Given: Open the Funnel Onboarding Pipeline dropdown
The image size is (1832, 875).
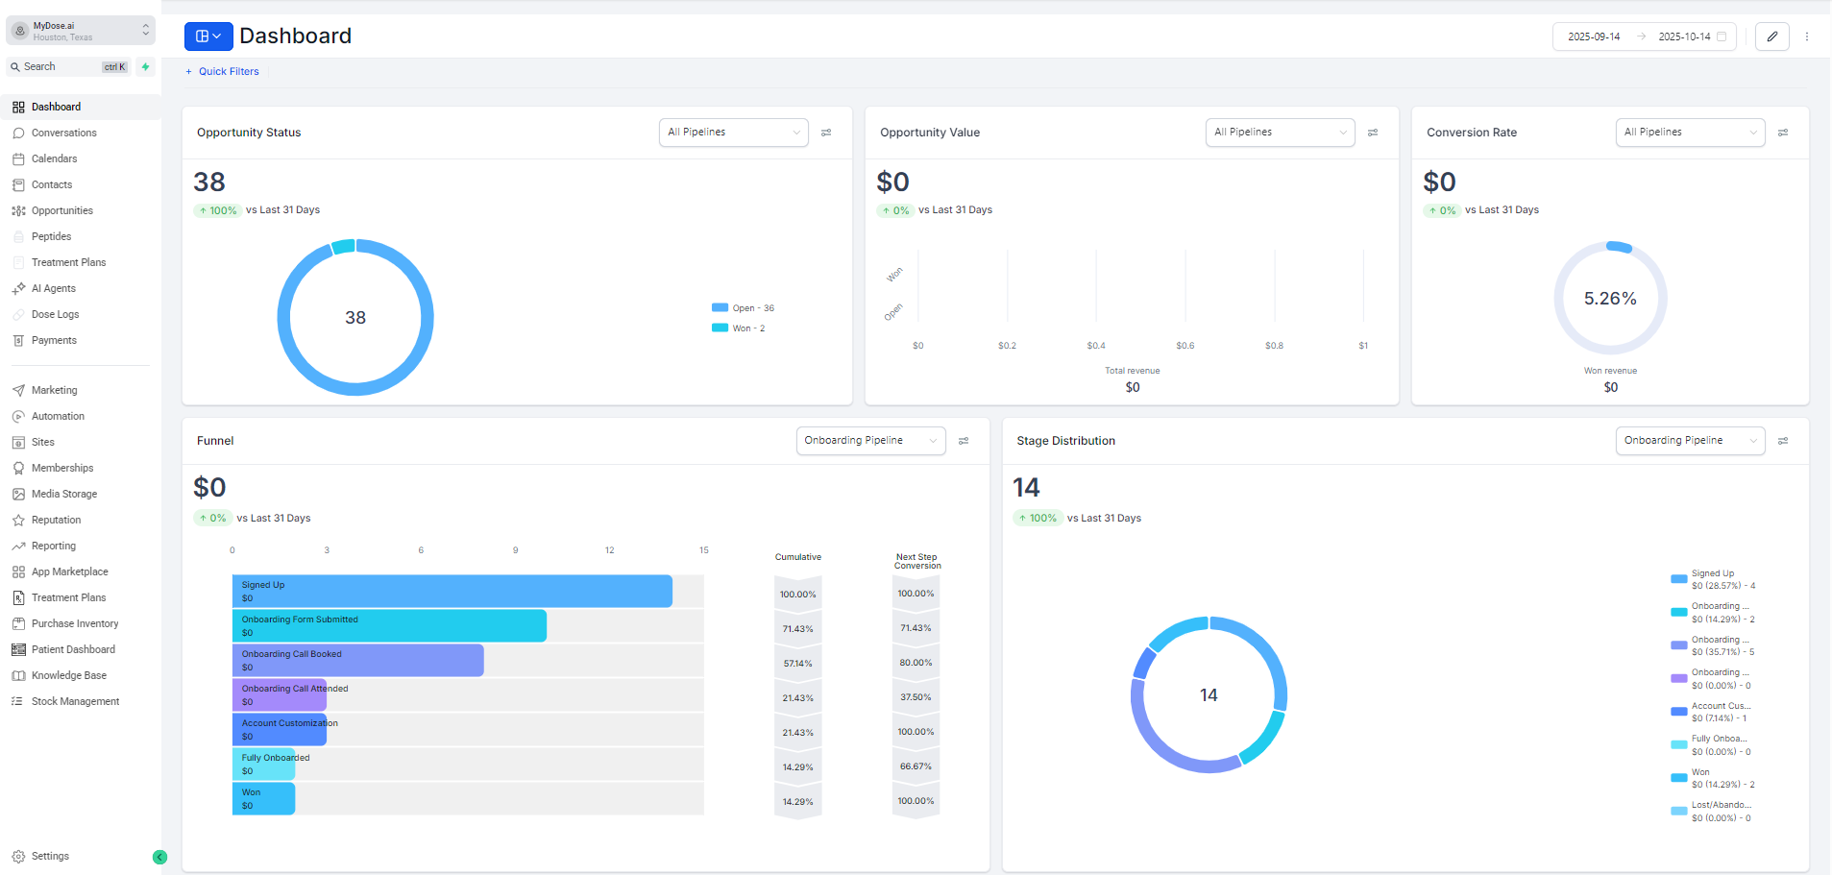Looking at the screenshot, I should pyautogui.click(x=870, y=441).
